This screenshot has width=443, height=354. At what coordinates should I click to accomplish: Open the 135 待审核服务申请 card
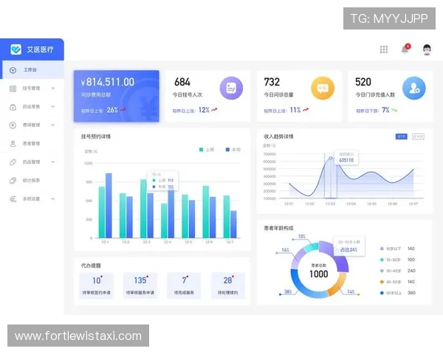pos(140,285)
